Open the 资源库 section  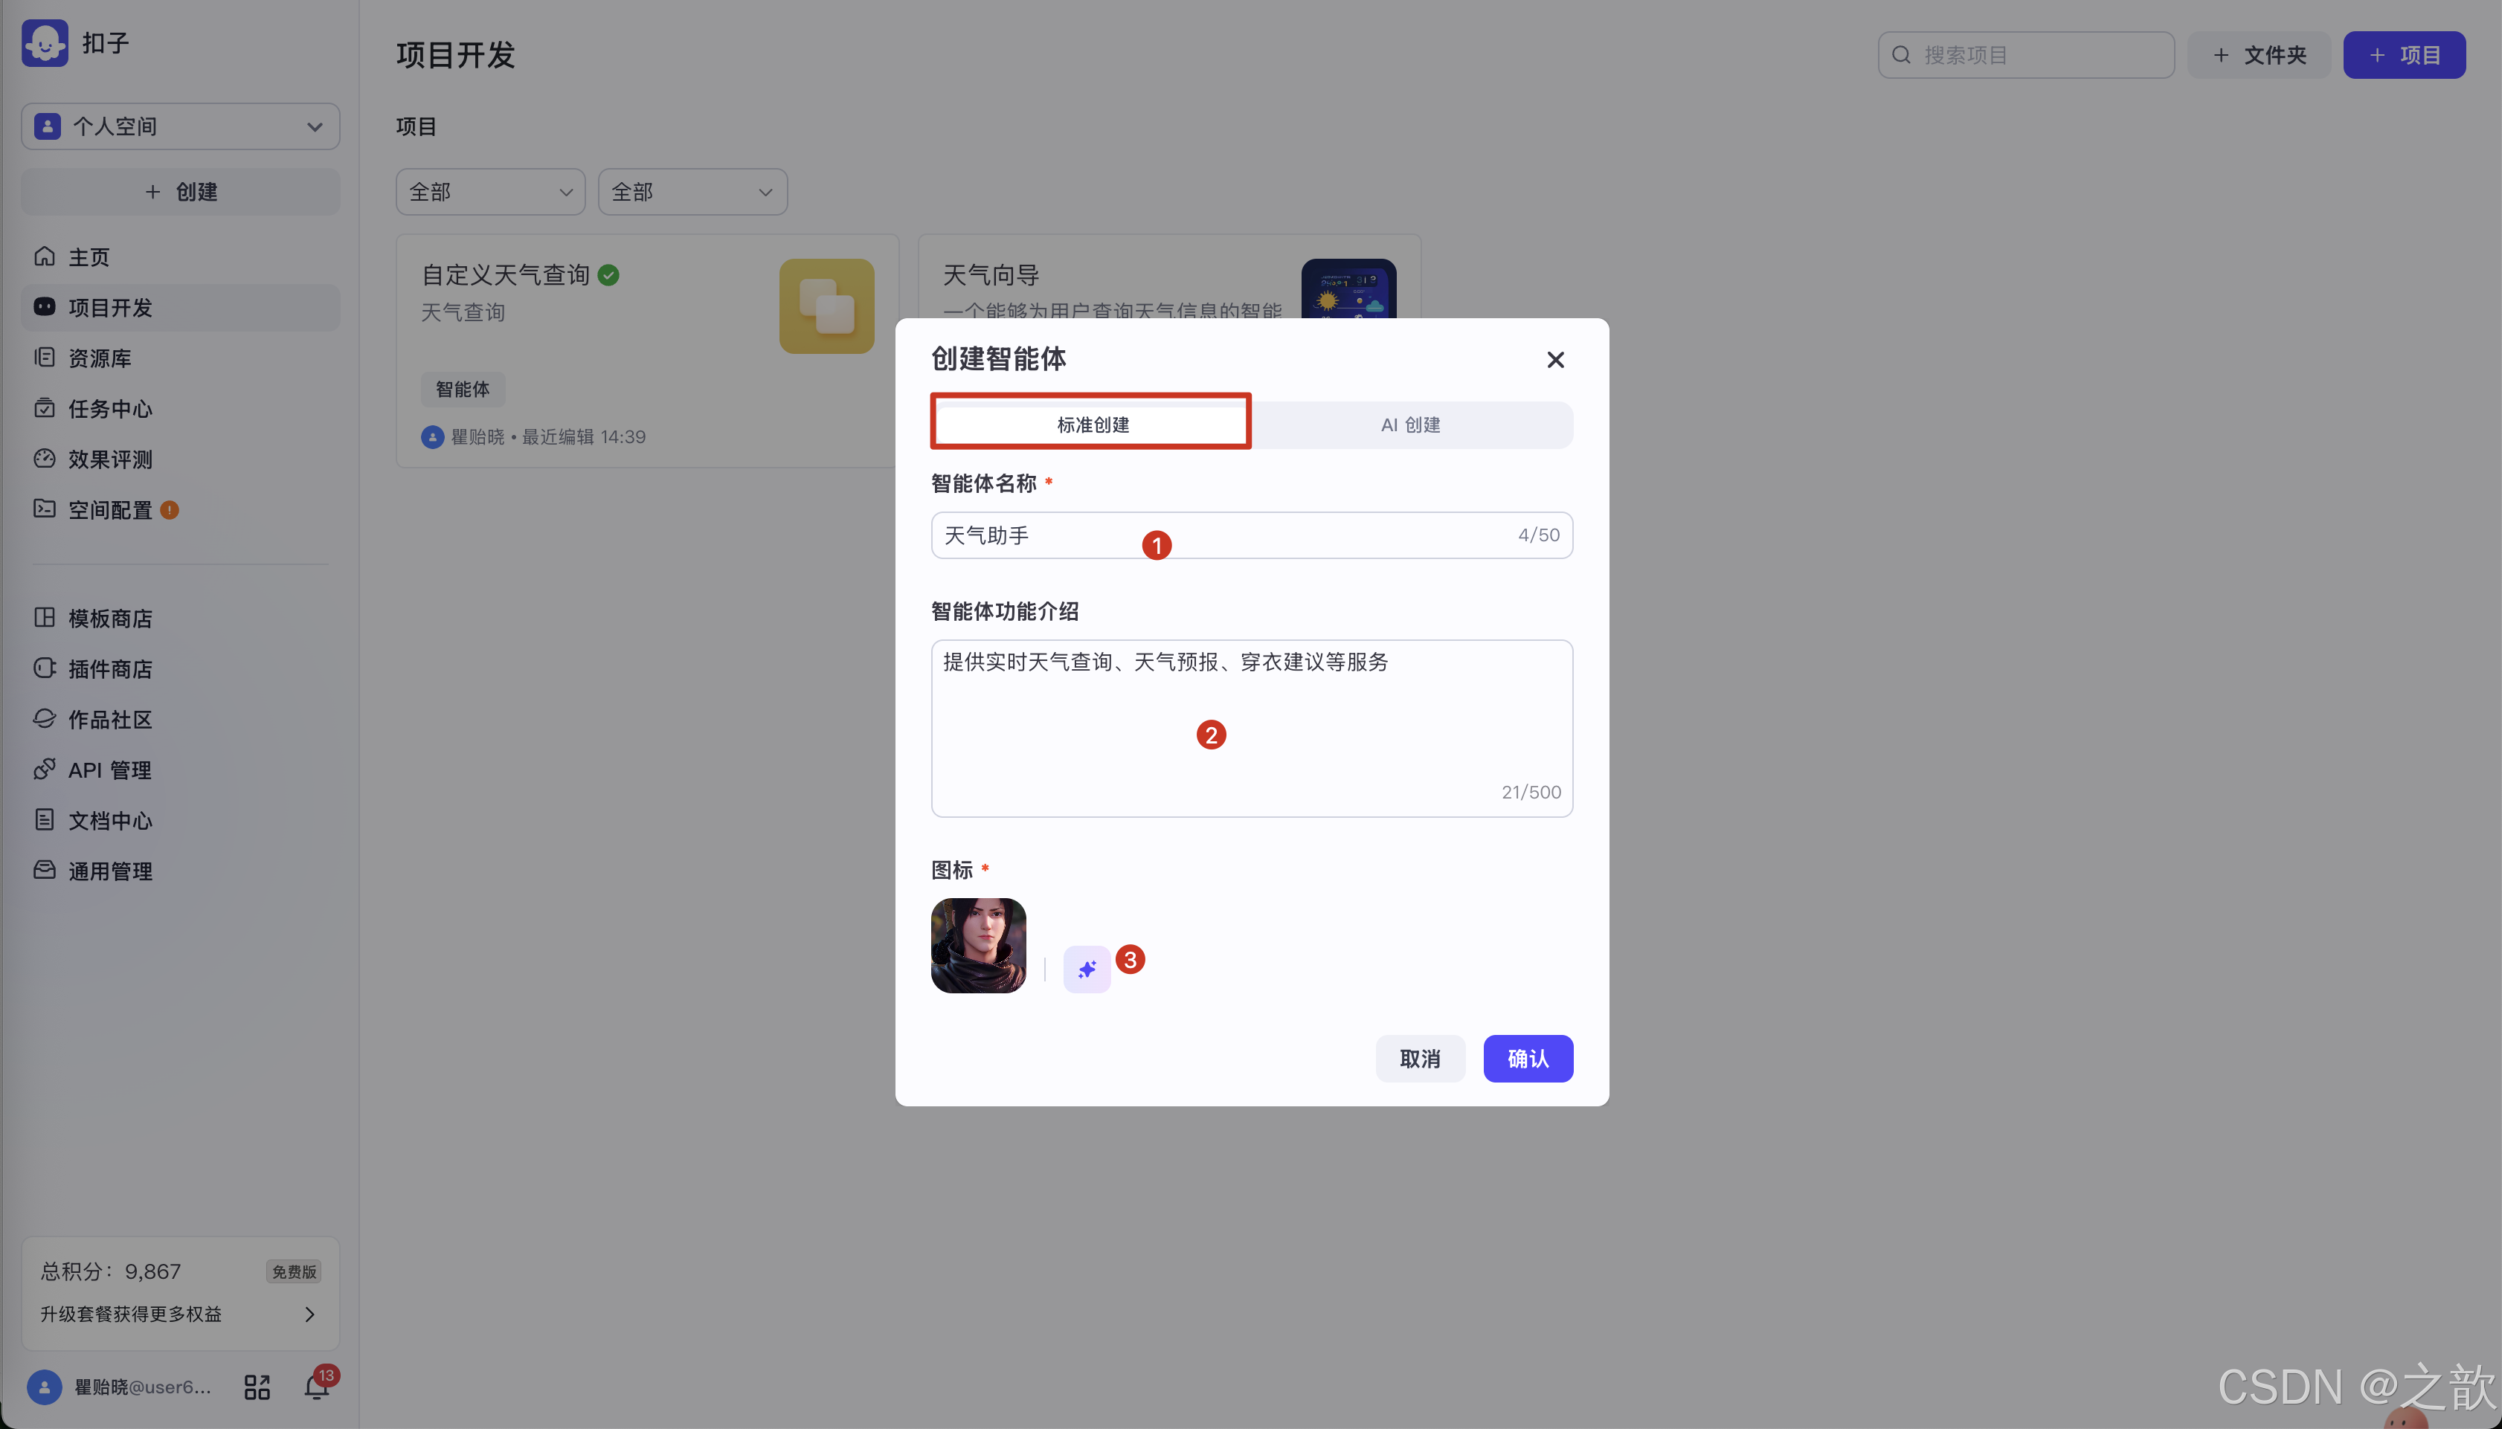[98, 357]
